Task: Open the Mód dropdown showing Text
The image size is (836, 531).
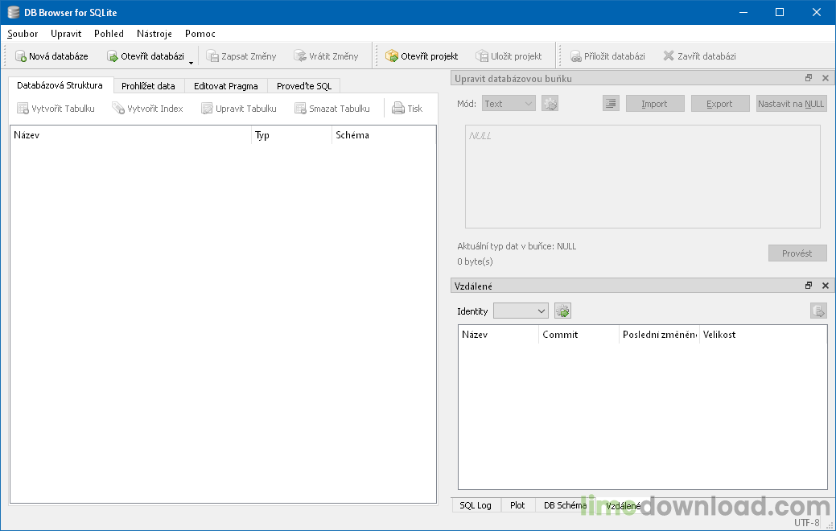Action: (508, 103)
